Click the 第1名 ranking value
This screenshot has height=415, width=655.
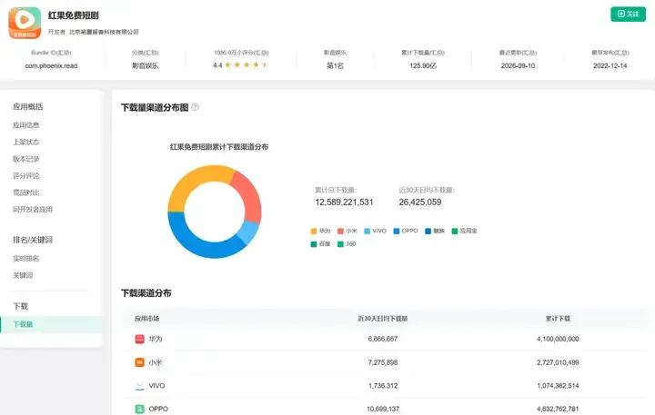point(335,65)
